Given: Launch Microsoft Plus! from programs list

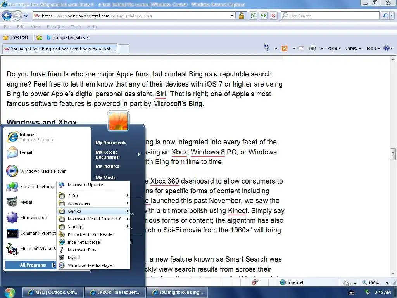Looking at the screenshot, I should click(x=93, y=250).
